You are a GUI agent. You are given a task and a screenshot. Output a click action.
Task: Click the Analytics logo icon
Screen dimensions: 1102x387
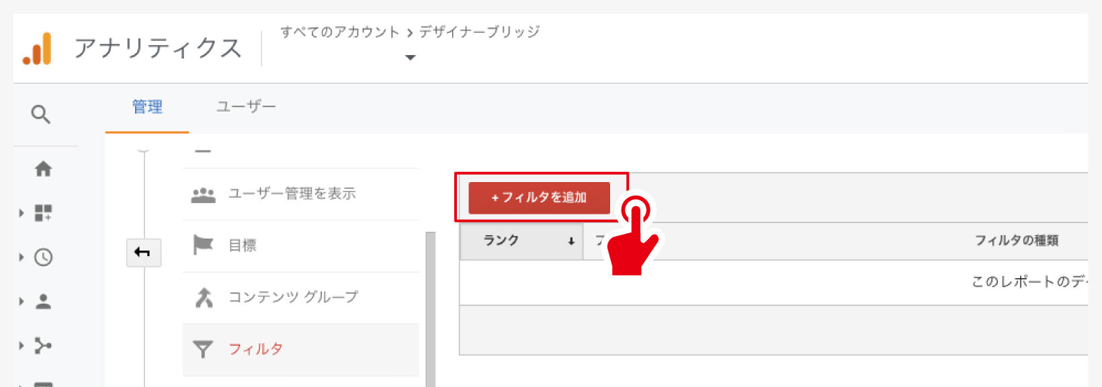point(38,49)
